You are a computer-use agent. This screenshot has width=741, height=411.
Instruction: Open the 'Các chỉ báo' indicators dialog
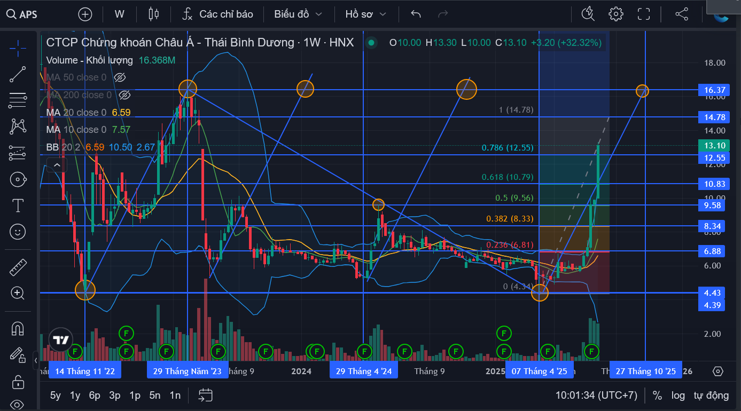(217, 14)
